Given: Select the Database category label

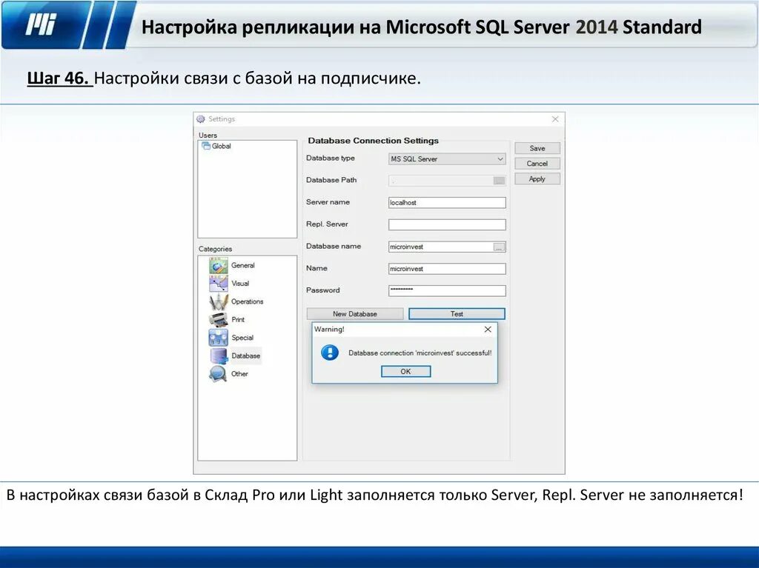Looking at the screenshot, I should coord(245,355).
